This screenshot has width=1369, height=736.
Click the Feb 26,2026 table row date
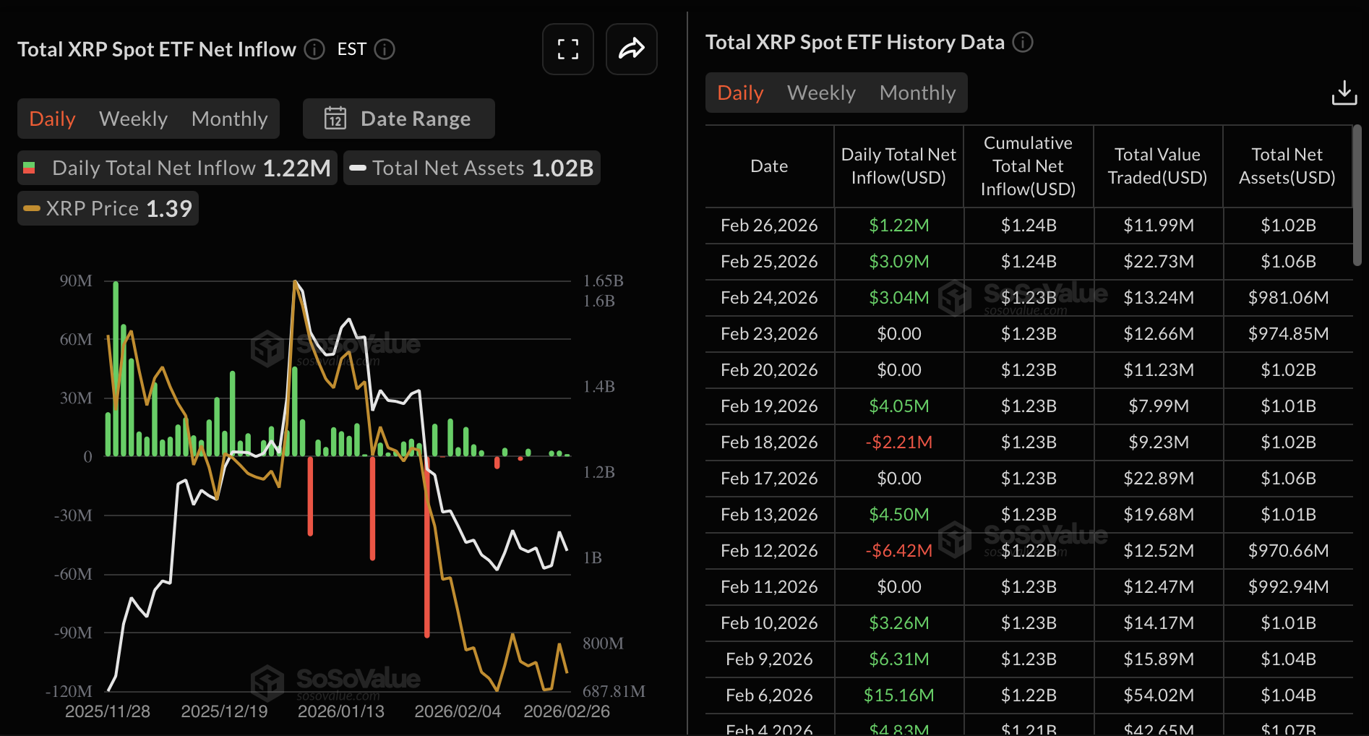[x=769, y=226]
